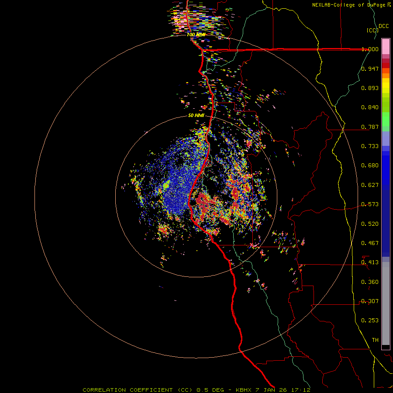Click the 0.787 scale label
The width and height of the screenshot is (393, 393).
tap(370, 127)
